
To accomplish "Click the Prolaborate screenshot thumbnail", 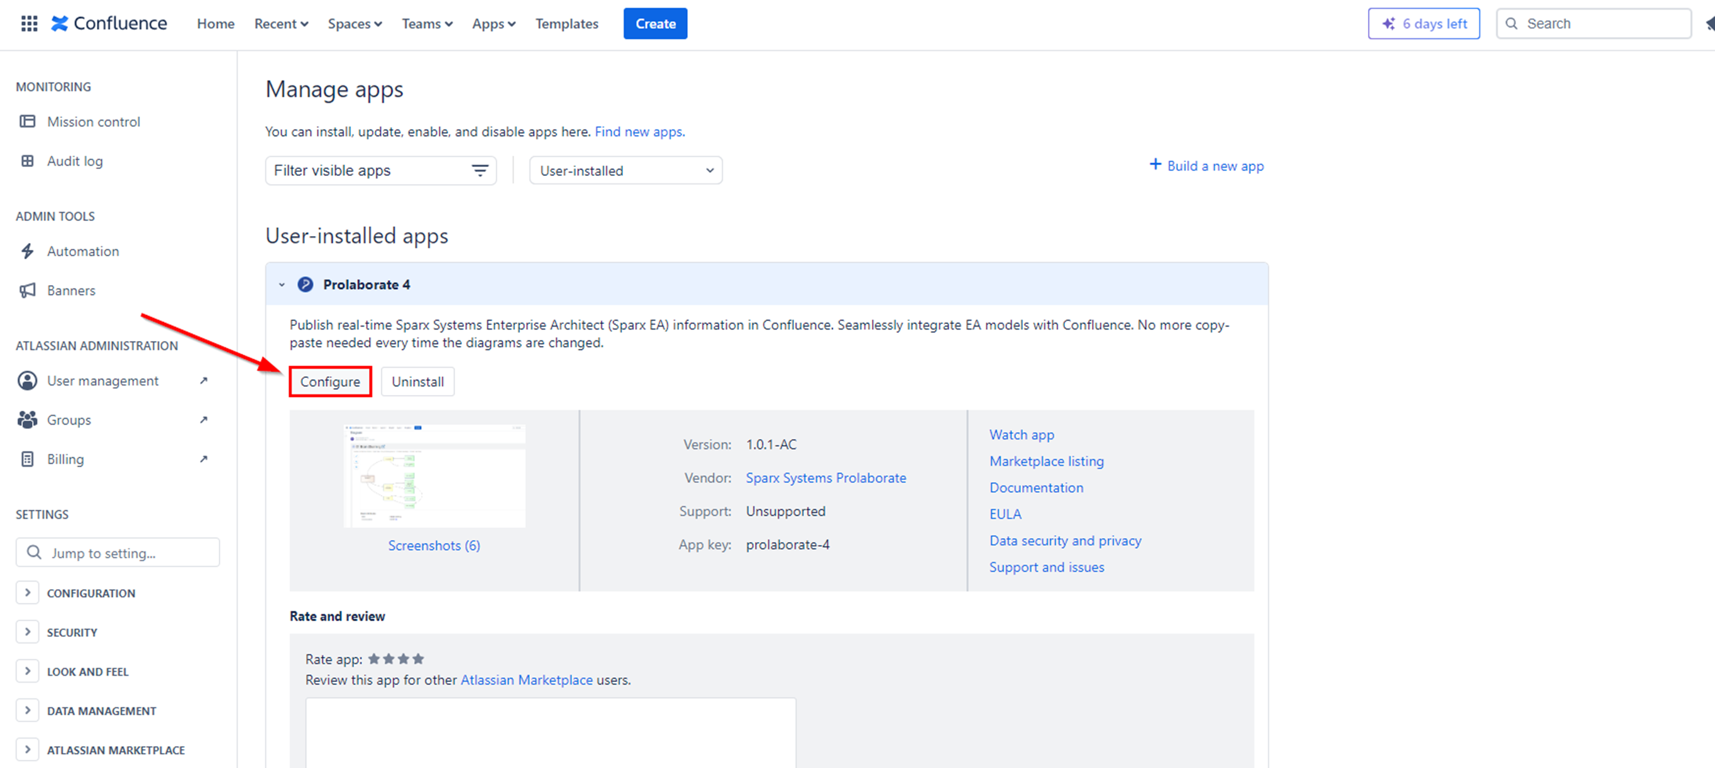I will tap(434, 476).
